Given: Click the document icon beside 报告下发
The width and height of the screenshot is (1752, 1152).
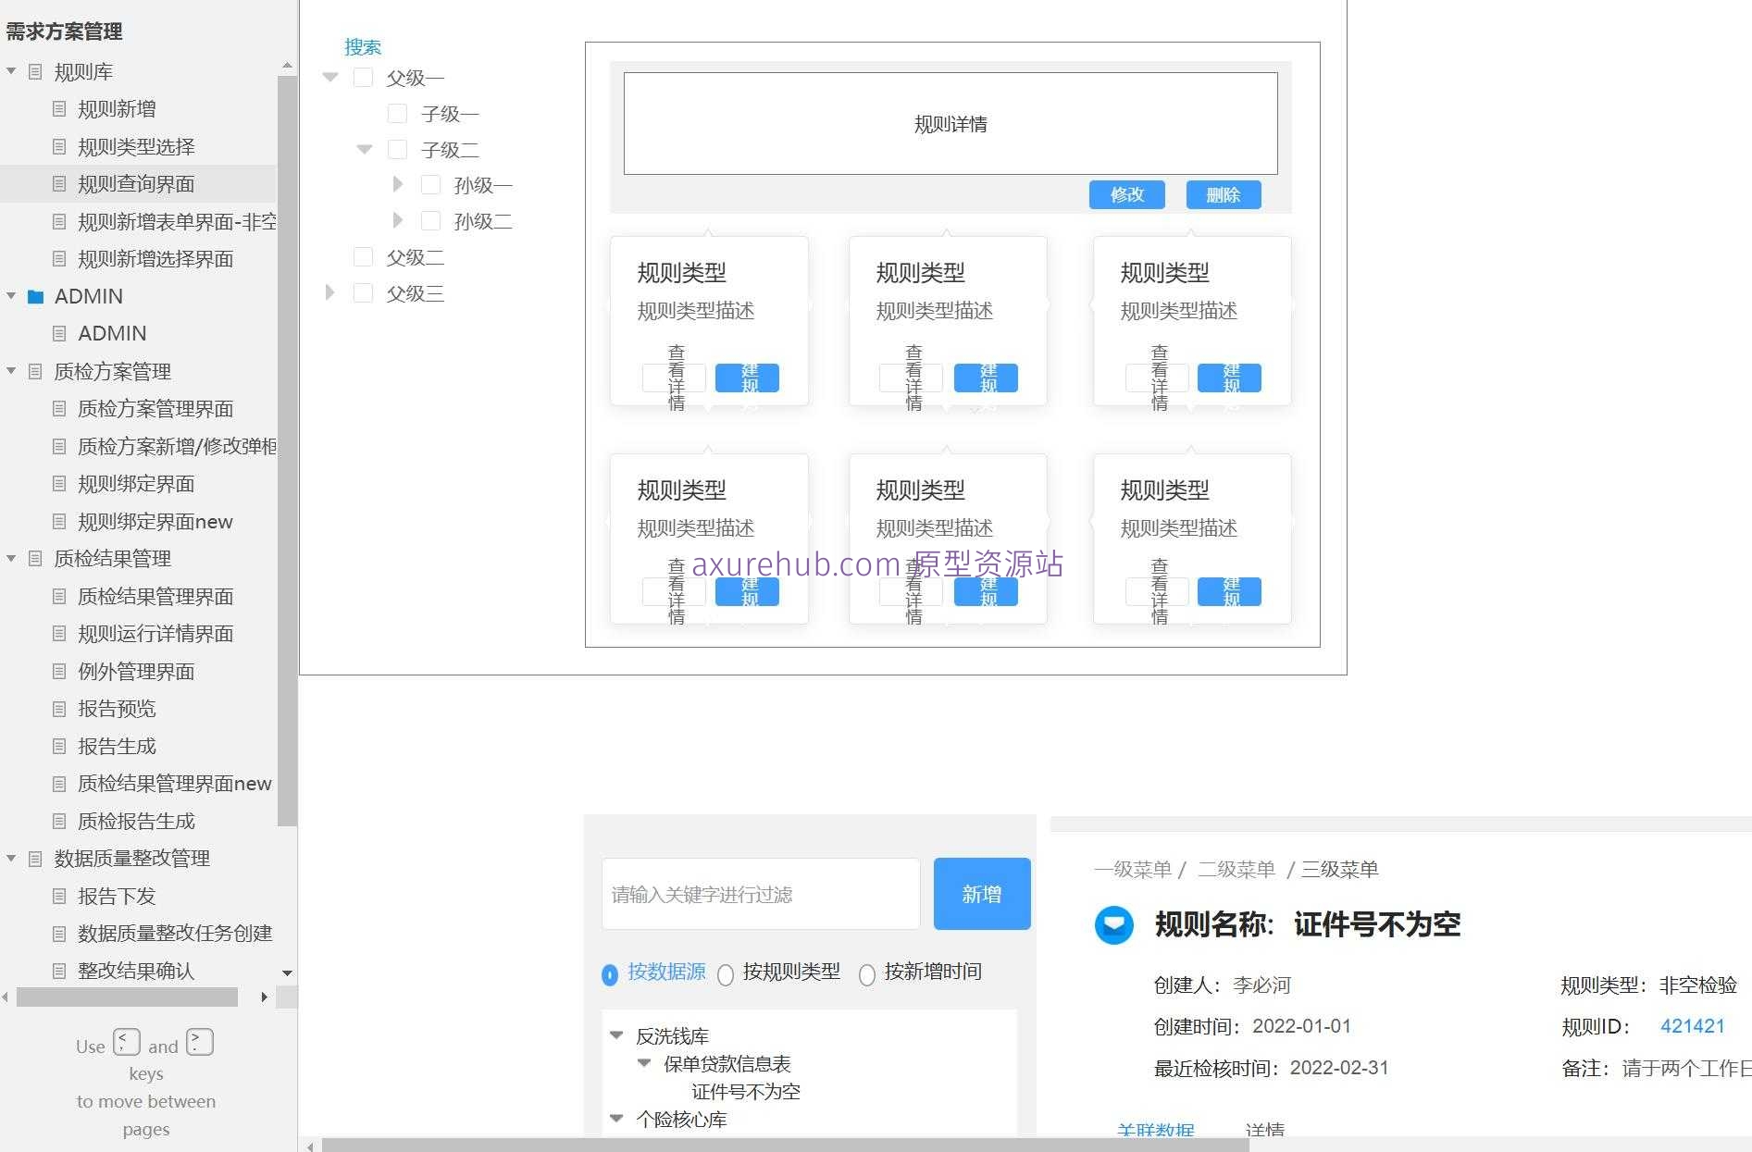Looking at the screenshot, I should pos(59,896).
